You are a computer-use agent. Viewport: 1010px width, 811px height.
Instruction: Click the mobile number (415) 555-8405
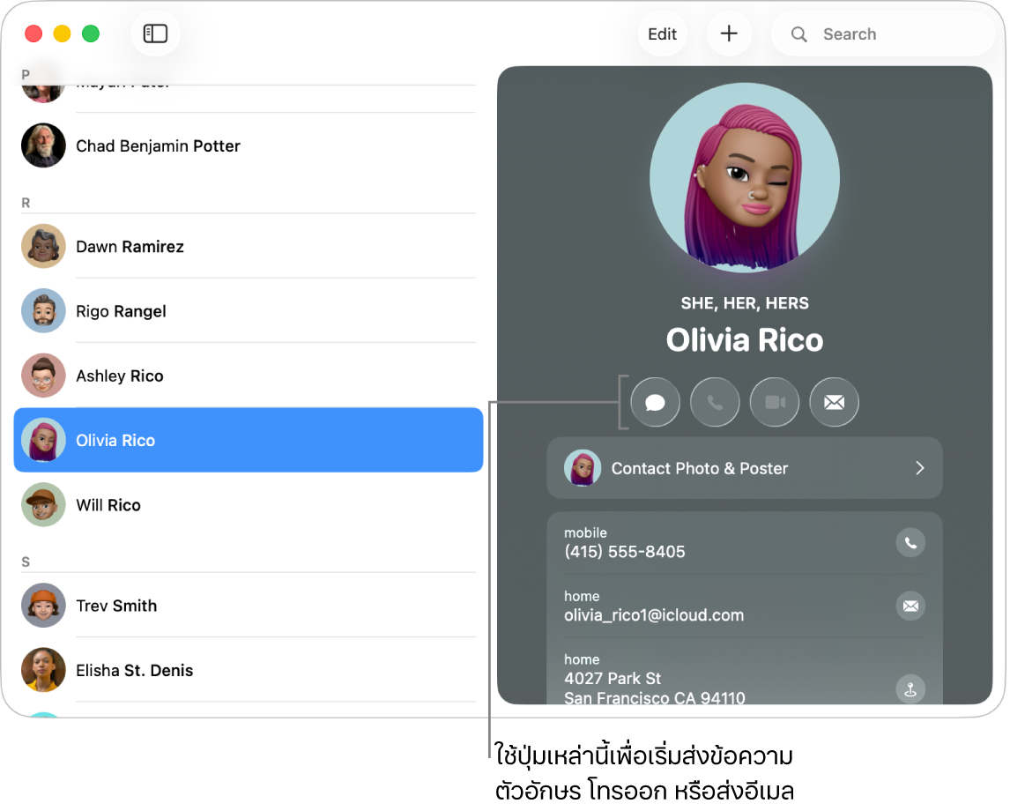(625, 552)
